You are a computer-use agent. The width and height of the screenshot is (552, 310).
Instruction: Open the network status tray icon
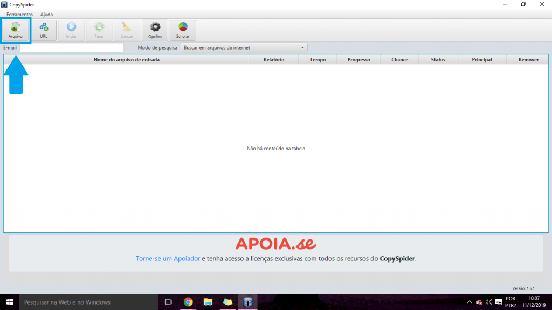pos(479,302)
